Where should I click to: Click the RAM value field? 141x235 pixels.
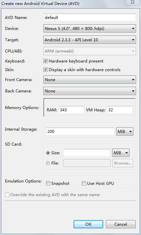[71, 110]
